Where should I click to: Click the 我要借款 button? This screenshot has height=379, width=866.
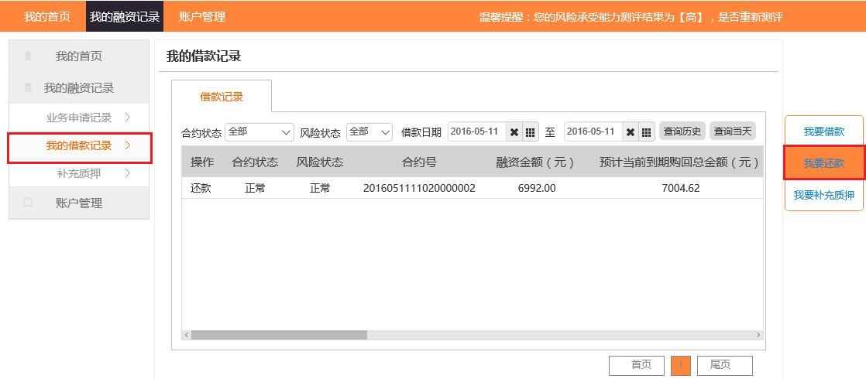[824, 131]
